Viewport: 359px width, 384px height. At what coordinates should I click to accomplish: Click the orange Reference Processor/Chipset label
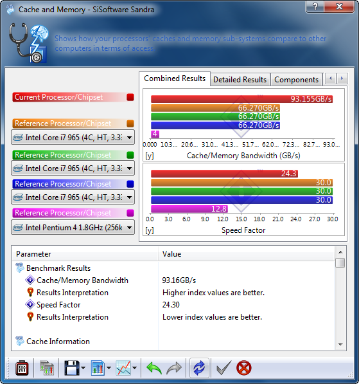tap(63, 123)
